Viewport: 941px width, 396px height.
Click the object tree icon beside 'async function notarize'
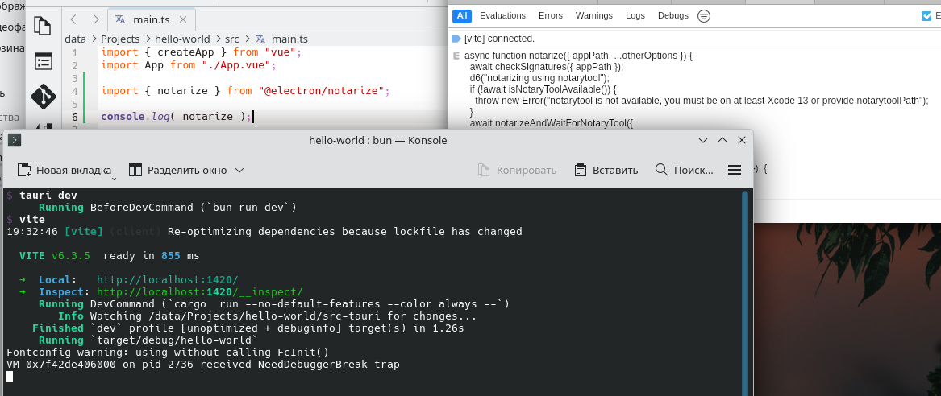pyautogui.click(x=456, y=56)
